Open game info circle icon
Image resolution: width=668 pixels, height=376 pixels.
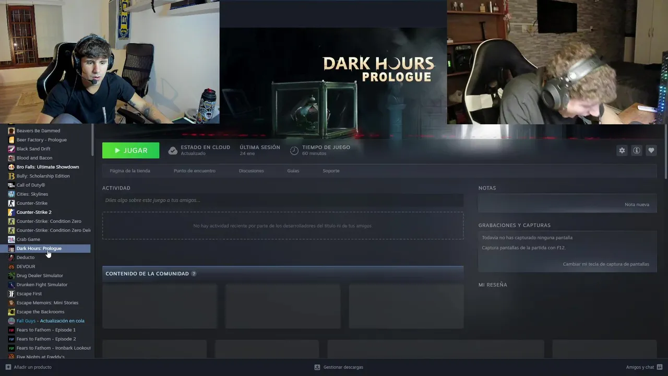[636, 150]
